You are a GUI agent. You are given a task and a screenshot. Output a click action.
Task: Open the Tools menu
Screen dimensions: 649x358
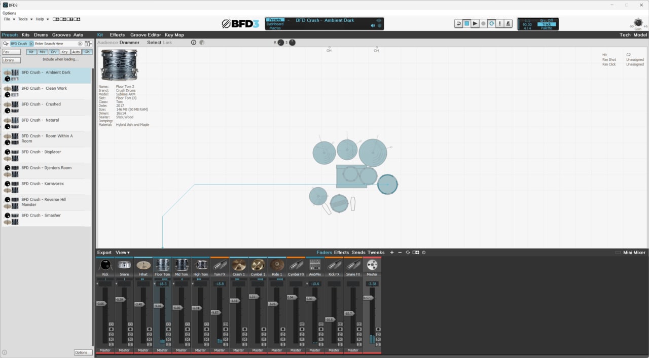25,19
